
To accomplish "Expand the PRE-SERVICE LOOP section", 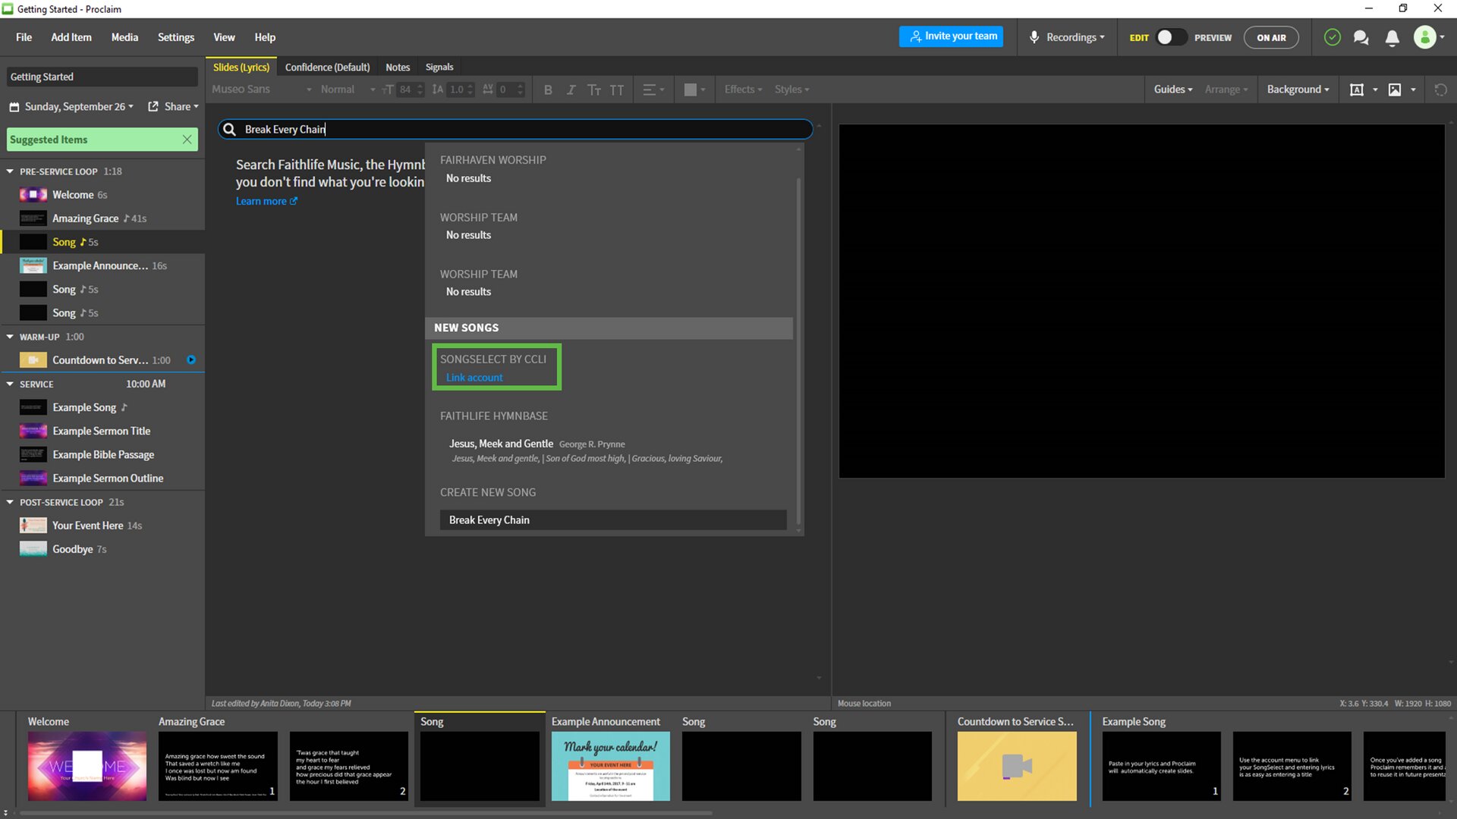I will (x=11, y=171).
